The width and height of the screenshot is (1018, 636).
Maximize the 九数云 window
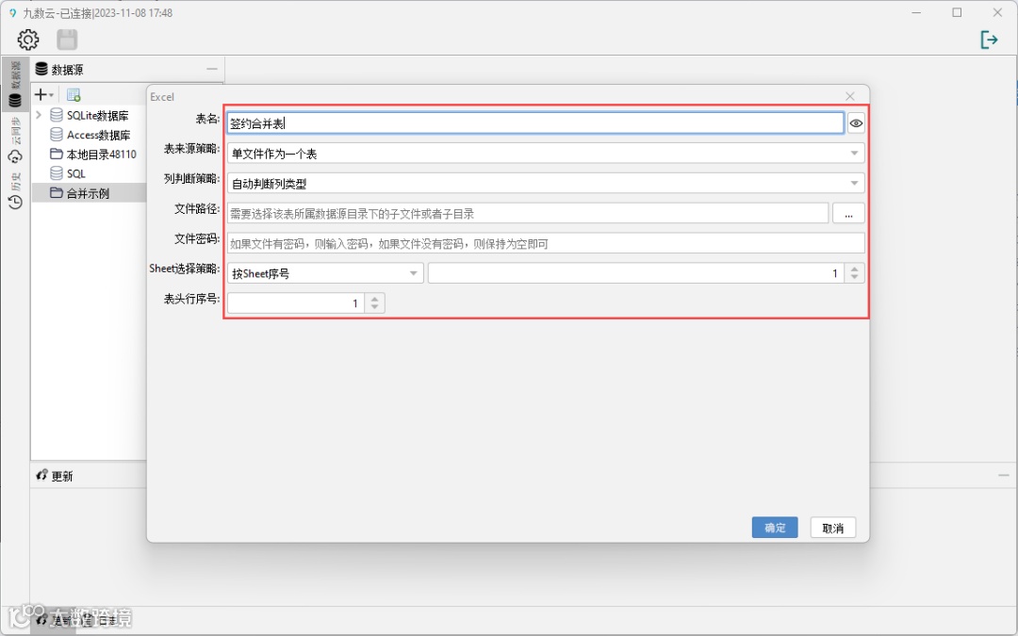(957, 12)
